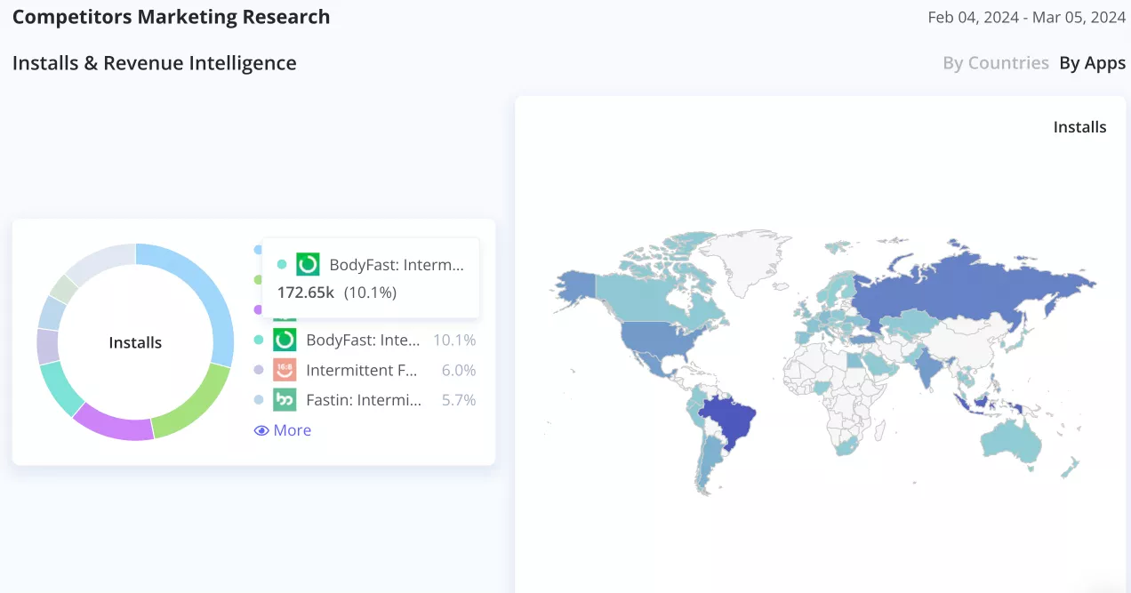
Task: Click the Fastin app icon in the legend
Action: pyautogui.click(x=285, y=400)
